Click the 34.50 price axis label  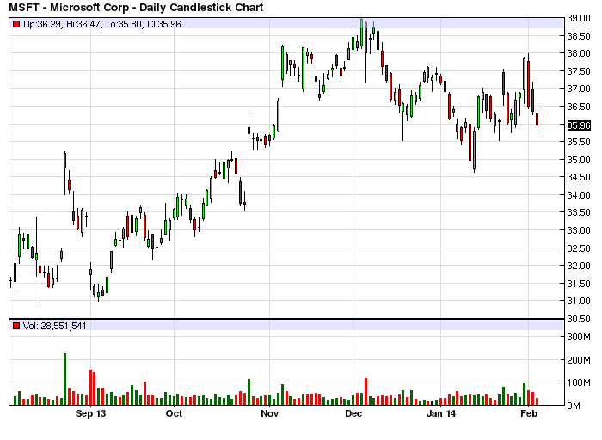(579, 177)
